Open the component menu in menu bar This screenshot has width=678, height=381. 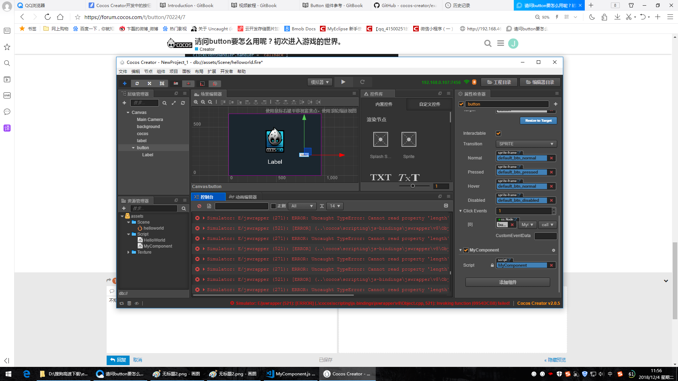[x=161, y=71]
